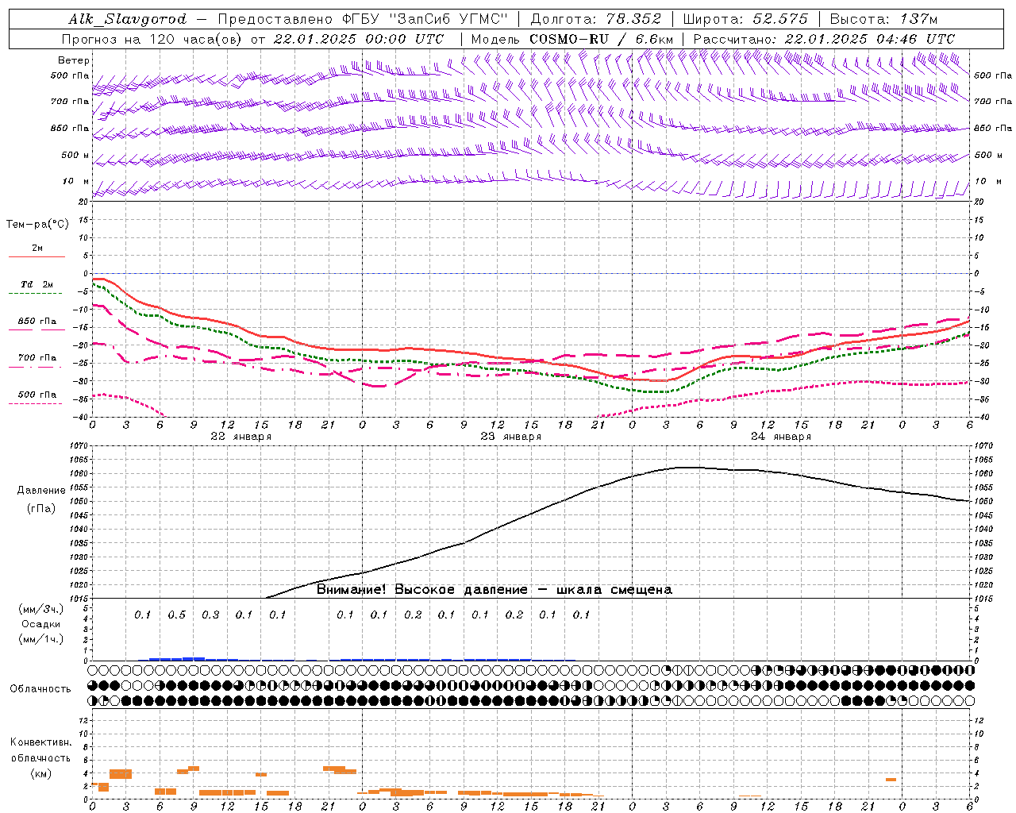Click the dotted 500 гПа temperature legend line
Image resolution: width=1016 pixels, height=813 pixels.
(x=37, y=403)
